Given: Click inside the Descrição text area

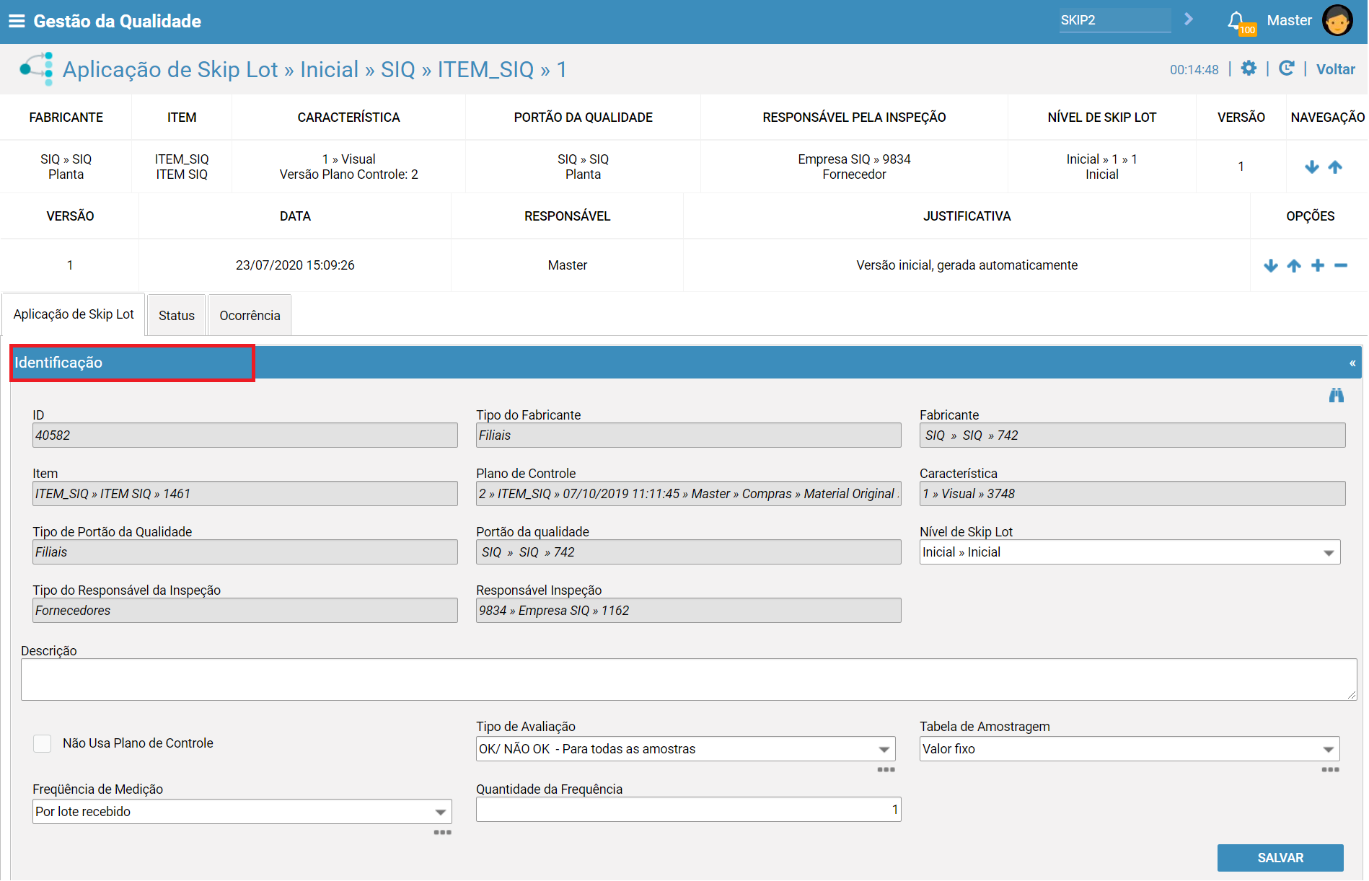Looking at the screenshot, I should tap(688, 679).
